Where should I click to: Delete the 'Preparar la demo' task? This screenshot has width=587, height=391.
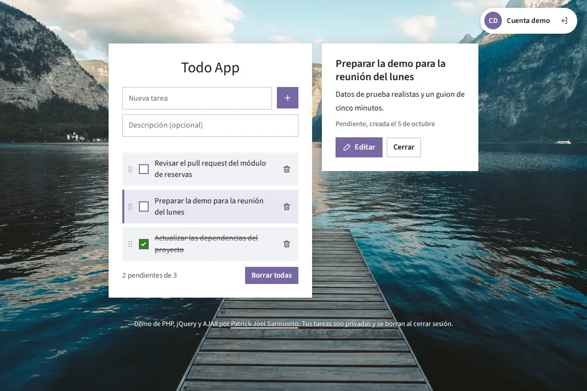point(287,207)
